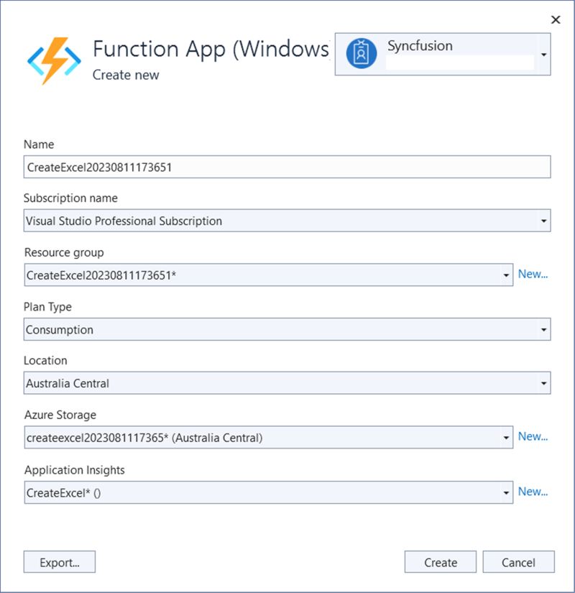
Task: Select the Name input field
Action: 216,166
